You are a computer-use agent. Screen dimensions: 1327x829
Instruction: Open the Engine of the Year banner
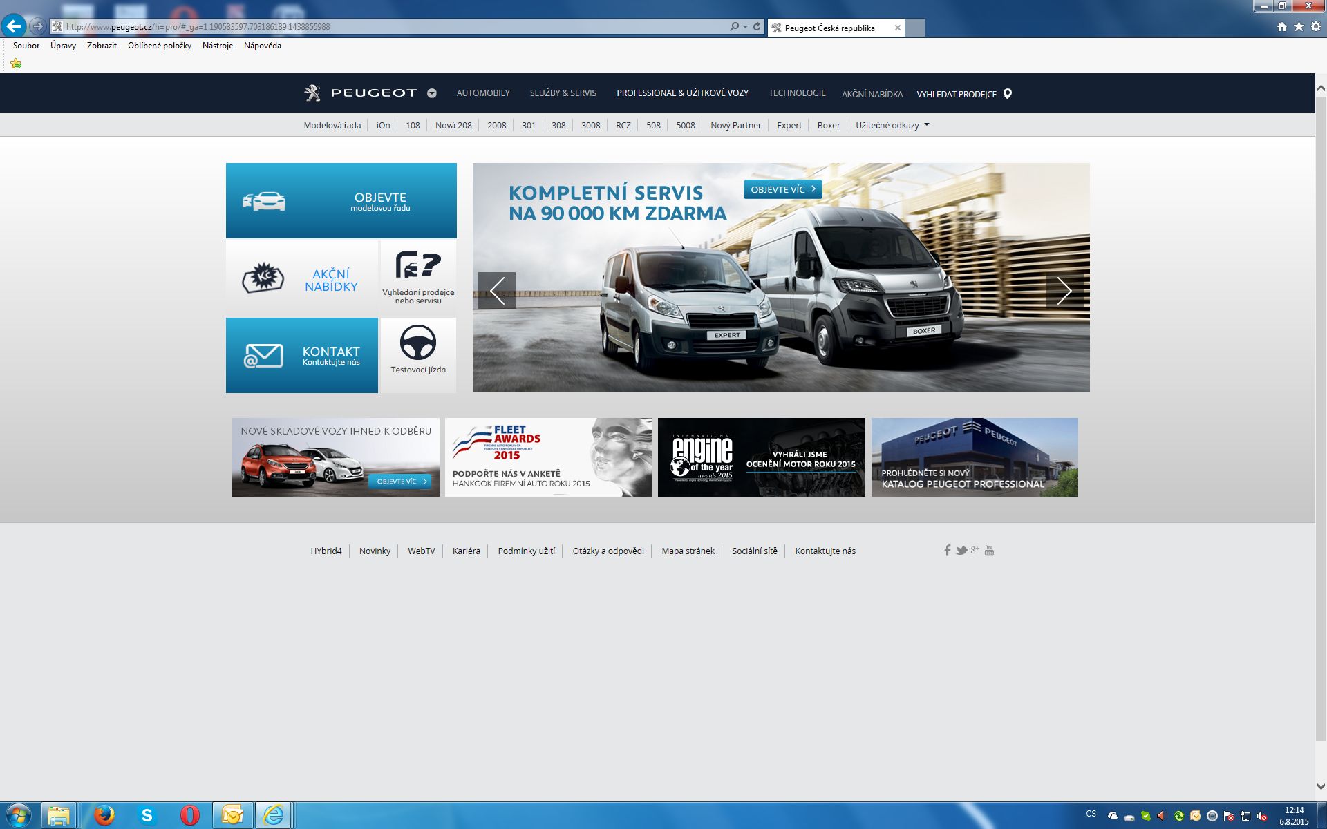(x=762, y=457)
